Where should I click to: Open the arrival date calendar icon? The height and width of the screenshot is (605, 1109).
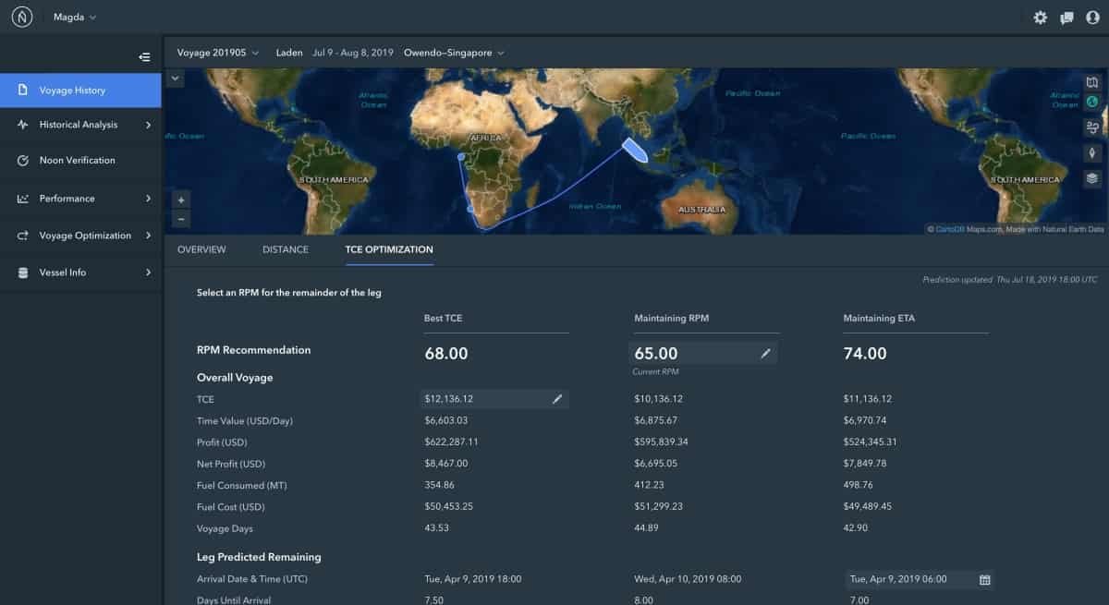pos(984,580)
